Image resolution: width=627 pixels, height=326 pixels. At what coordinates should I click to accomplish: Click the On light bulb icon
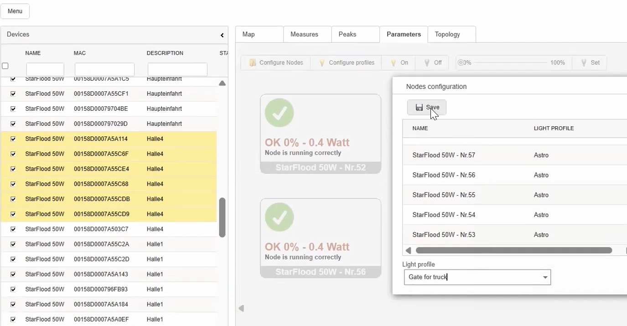pos(394,62)
